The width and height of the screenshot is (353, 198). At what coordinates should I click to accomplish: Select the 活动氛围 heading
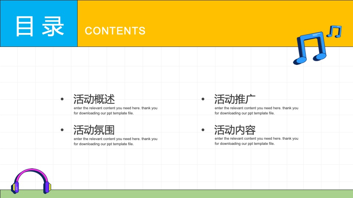click(x=94, y=130)
